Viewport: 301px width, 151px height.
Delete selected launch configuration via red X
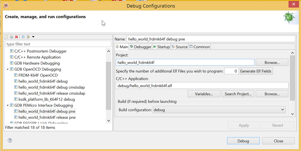17,37
